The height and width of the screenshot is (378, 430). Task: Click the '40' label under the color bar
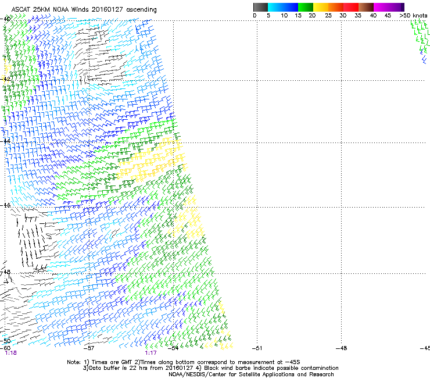pyautogui.click(x=373, y=16)
